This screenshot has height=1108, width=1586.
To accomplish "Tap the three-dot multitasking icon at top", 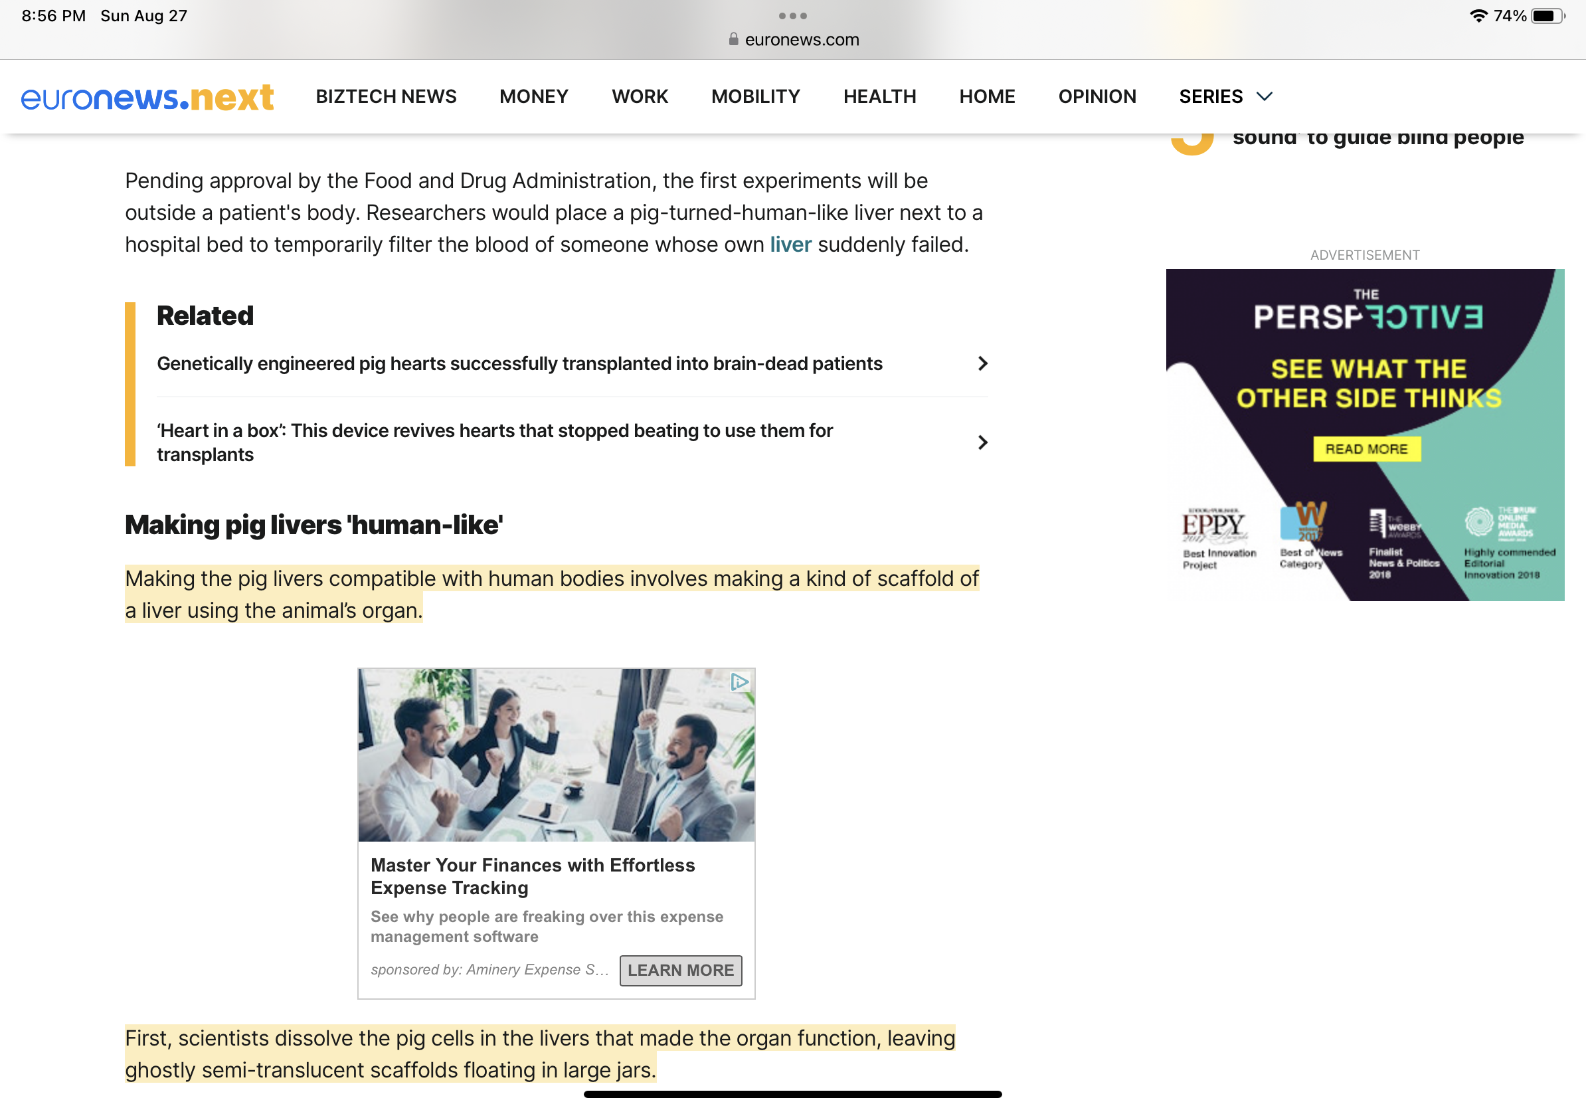I will click(x=792, y=15).
